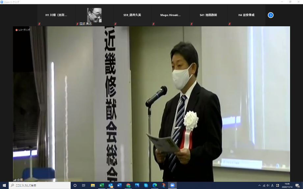Click the volume icon in the system tray
The image size is (303, 189).
268,185
